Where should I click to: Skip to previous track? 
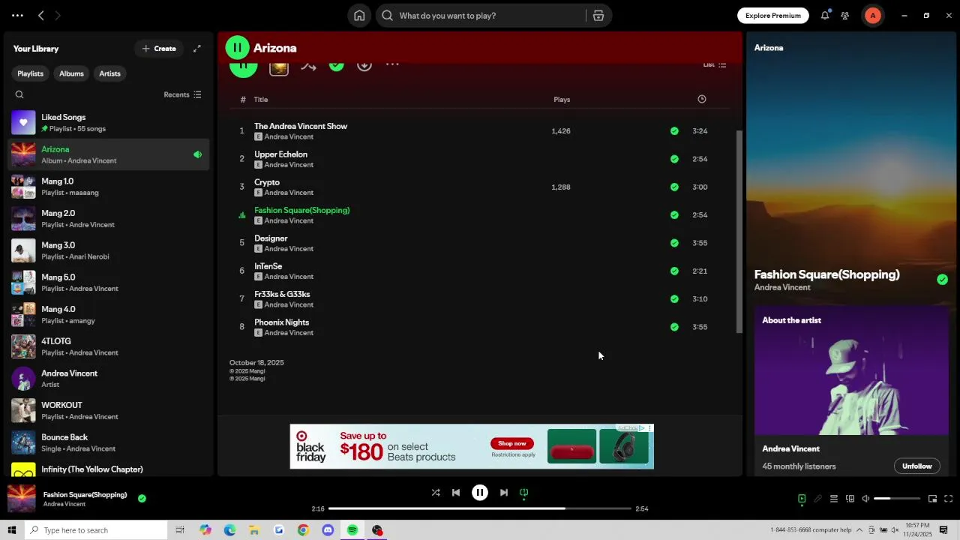click(456, 493)
